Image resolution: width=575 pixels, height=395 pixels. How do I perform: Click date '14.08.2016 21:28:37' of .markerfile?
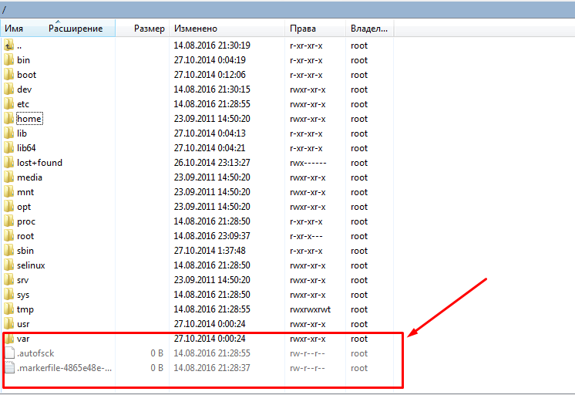pyautogui.click(x=212, y=369)
